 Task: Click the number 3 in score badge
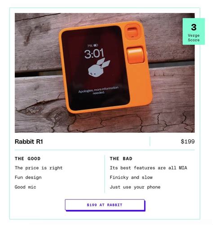click(x=194, y=27)
